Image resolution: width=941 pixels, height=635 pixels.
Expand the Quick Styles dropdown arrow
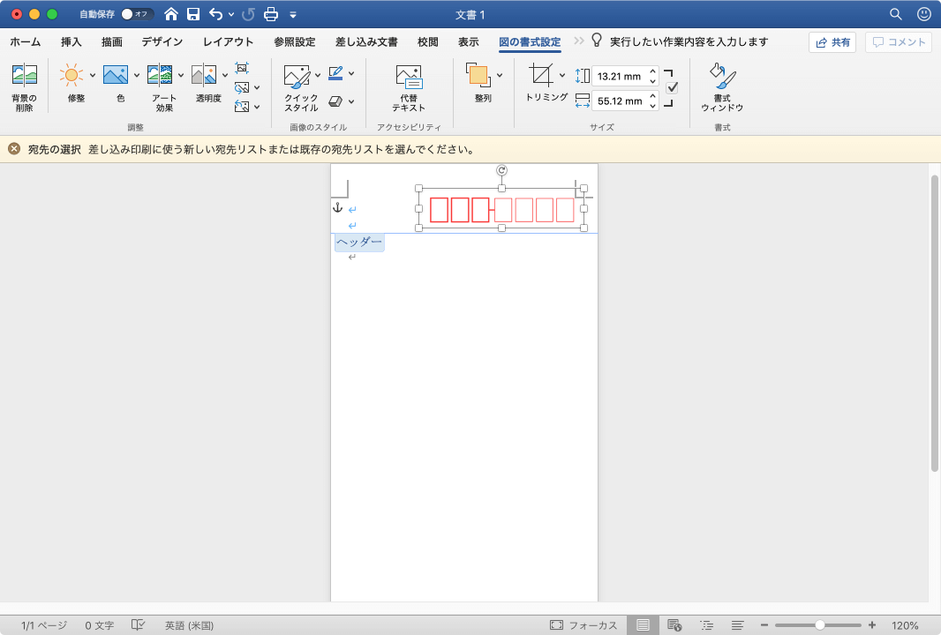(x=318, y=76)
